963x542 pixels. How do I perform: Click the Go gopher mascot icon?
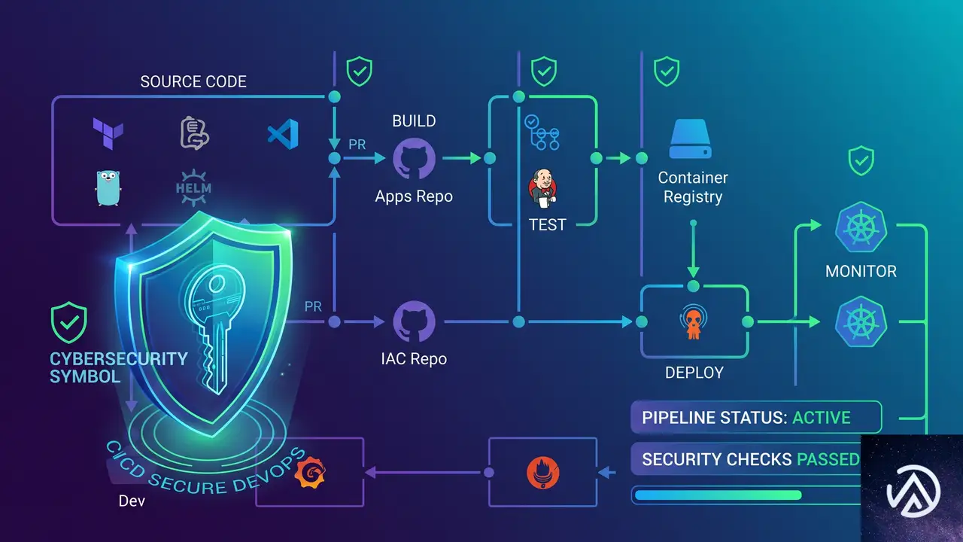pyautogui.click(x=108, y=188)
